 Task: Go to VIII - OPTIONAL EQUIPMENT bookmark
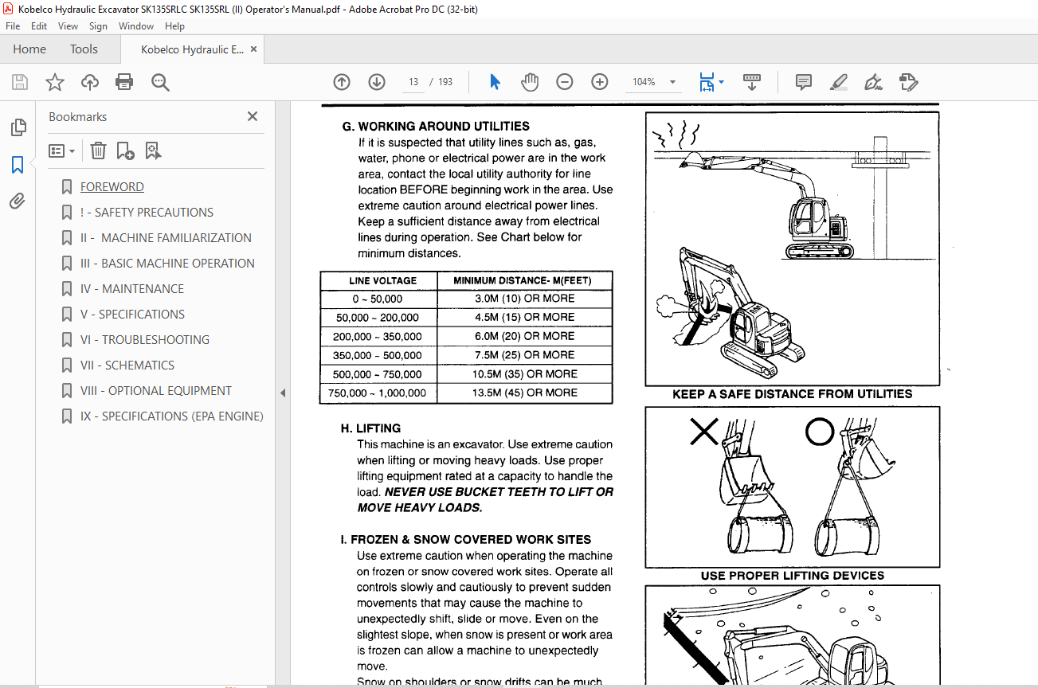click(156, 391)
